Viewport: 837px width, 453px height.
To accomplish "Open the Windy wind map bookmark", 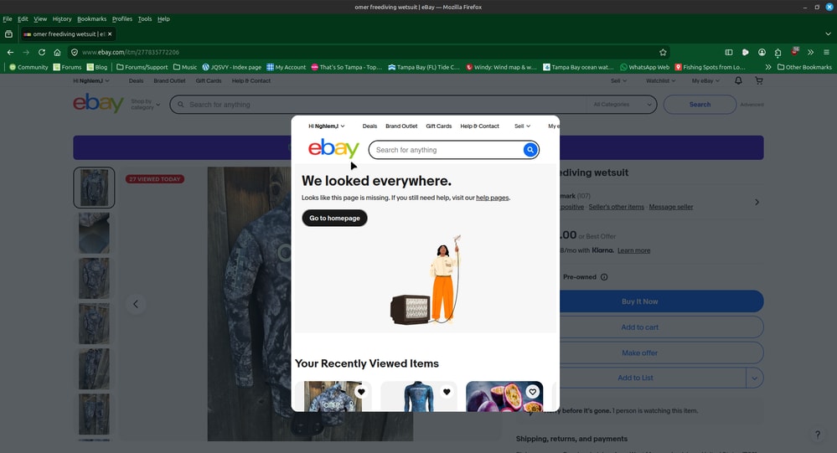I will click(501, 67).
